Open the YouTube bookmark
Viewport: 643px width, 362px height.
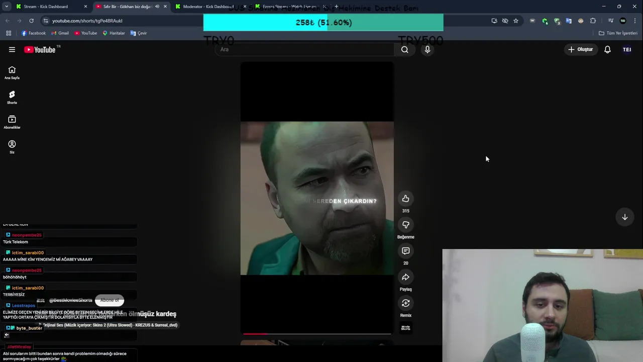(85, 33)
